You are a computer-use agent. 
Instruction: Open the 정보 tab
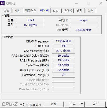tap(91, 10)
